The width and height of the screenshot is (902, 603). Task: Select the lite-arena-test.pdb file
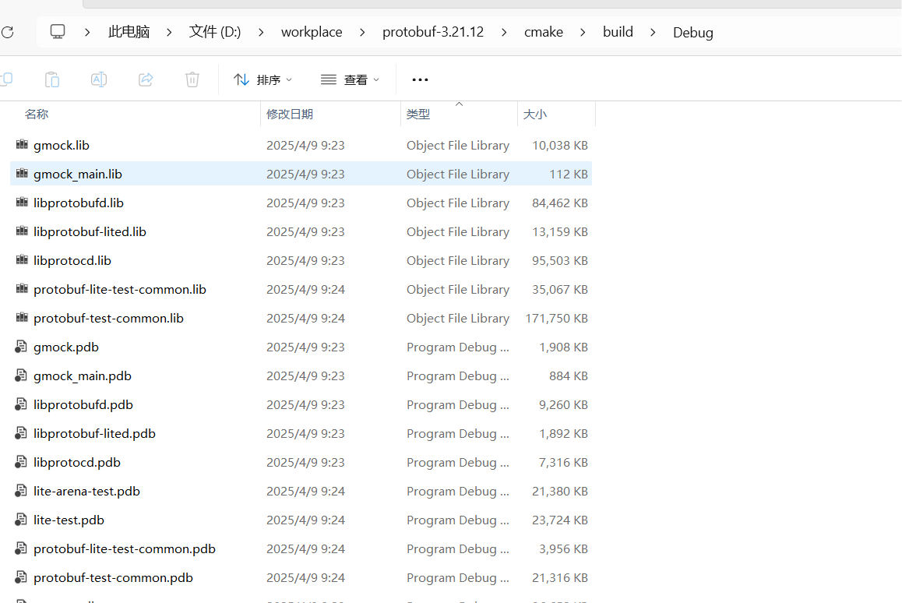[86, 491]
